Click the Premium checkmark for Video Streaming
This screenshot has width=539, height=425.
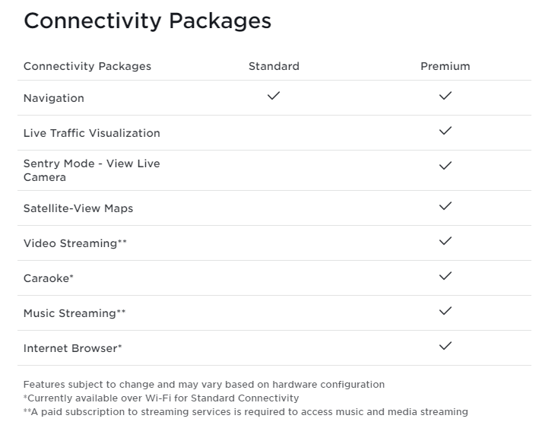[445, 241]
